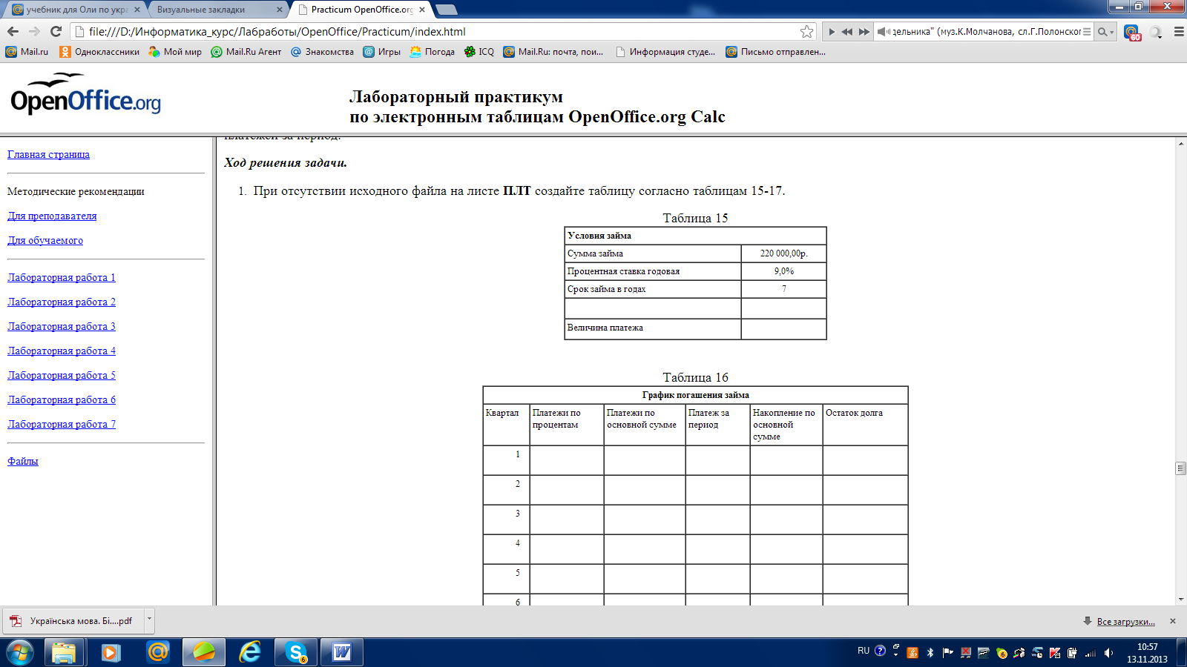
Task: Click the '9,0%' interest rate cell
Action: tap(783, 271)
